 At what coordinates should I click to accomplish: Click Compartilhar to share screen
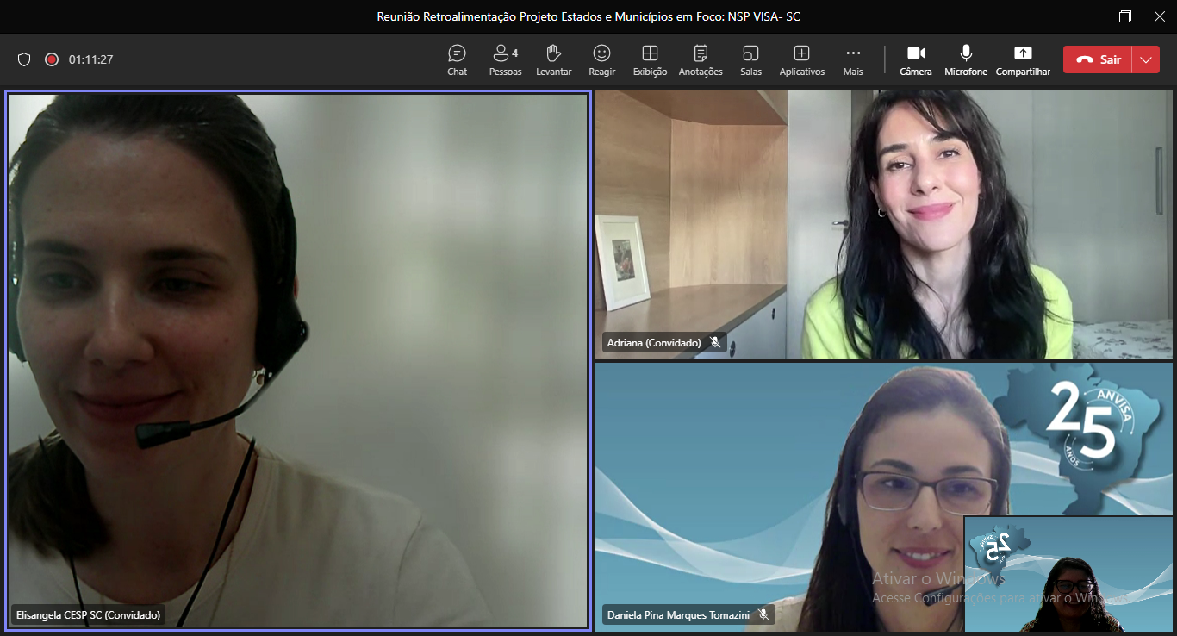1023,59
